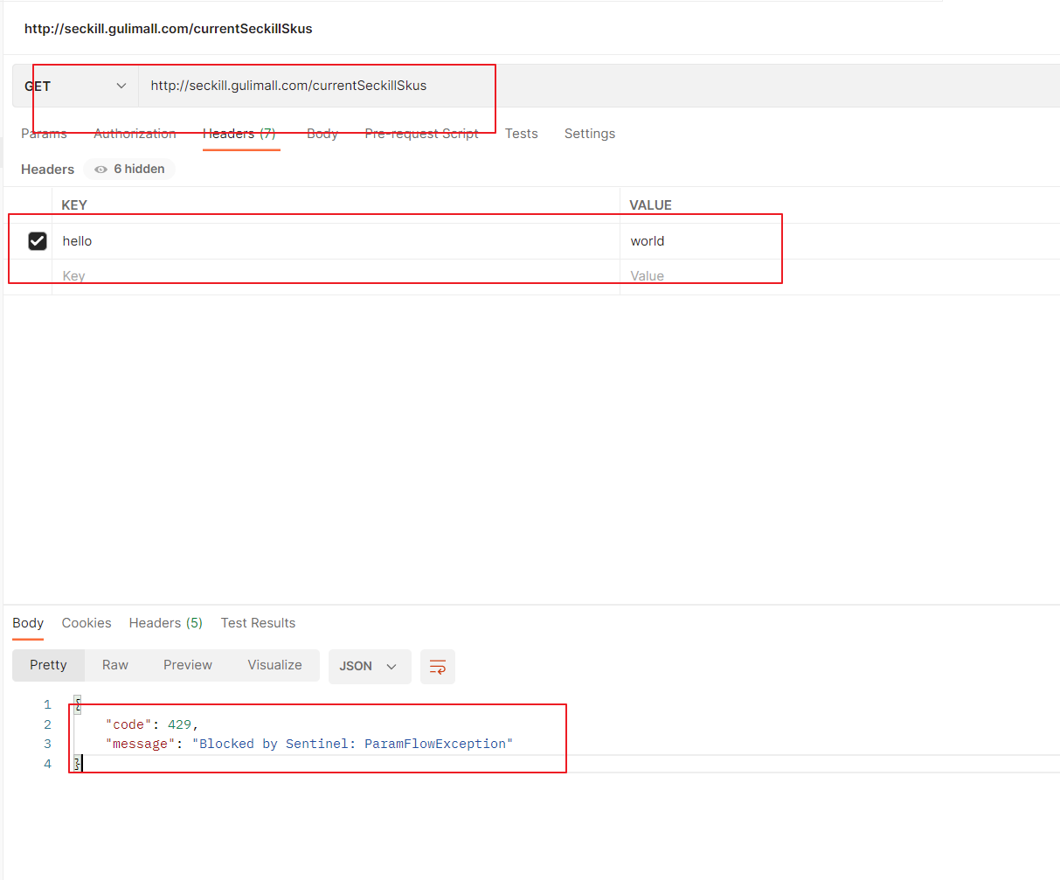The width and height of the screenshot is (1060, 880).
Task: Collapse the JSON object at line 1
Action: (x=78, y=704)
